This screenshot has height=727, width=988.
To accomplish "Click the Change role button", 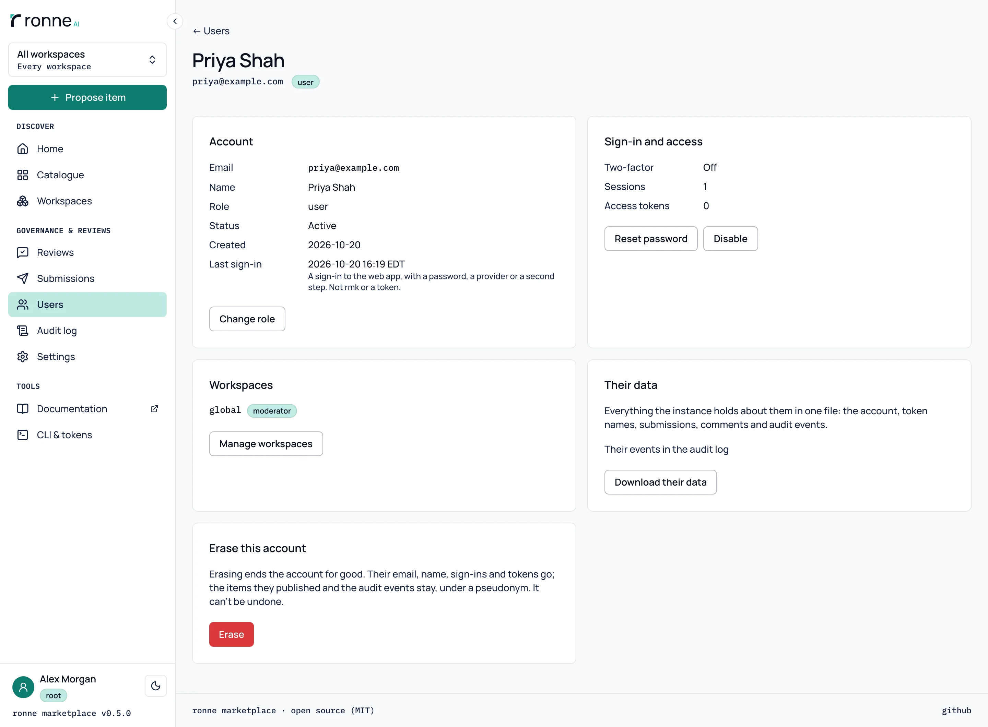I will click(247, 319).
